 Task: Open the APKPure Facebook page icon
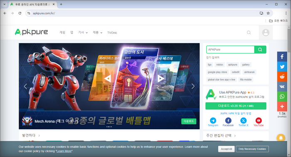point(228,121)
